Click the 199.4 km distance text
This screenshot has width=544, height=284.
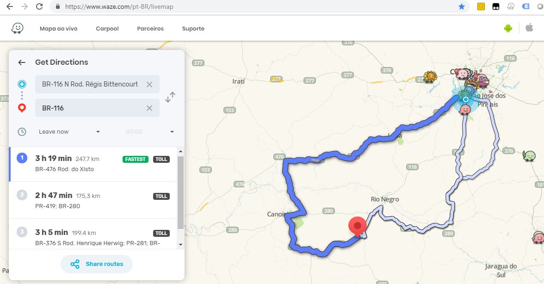84,233
